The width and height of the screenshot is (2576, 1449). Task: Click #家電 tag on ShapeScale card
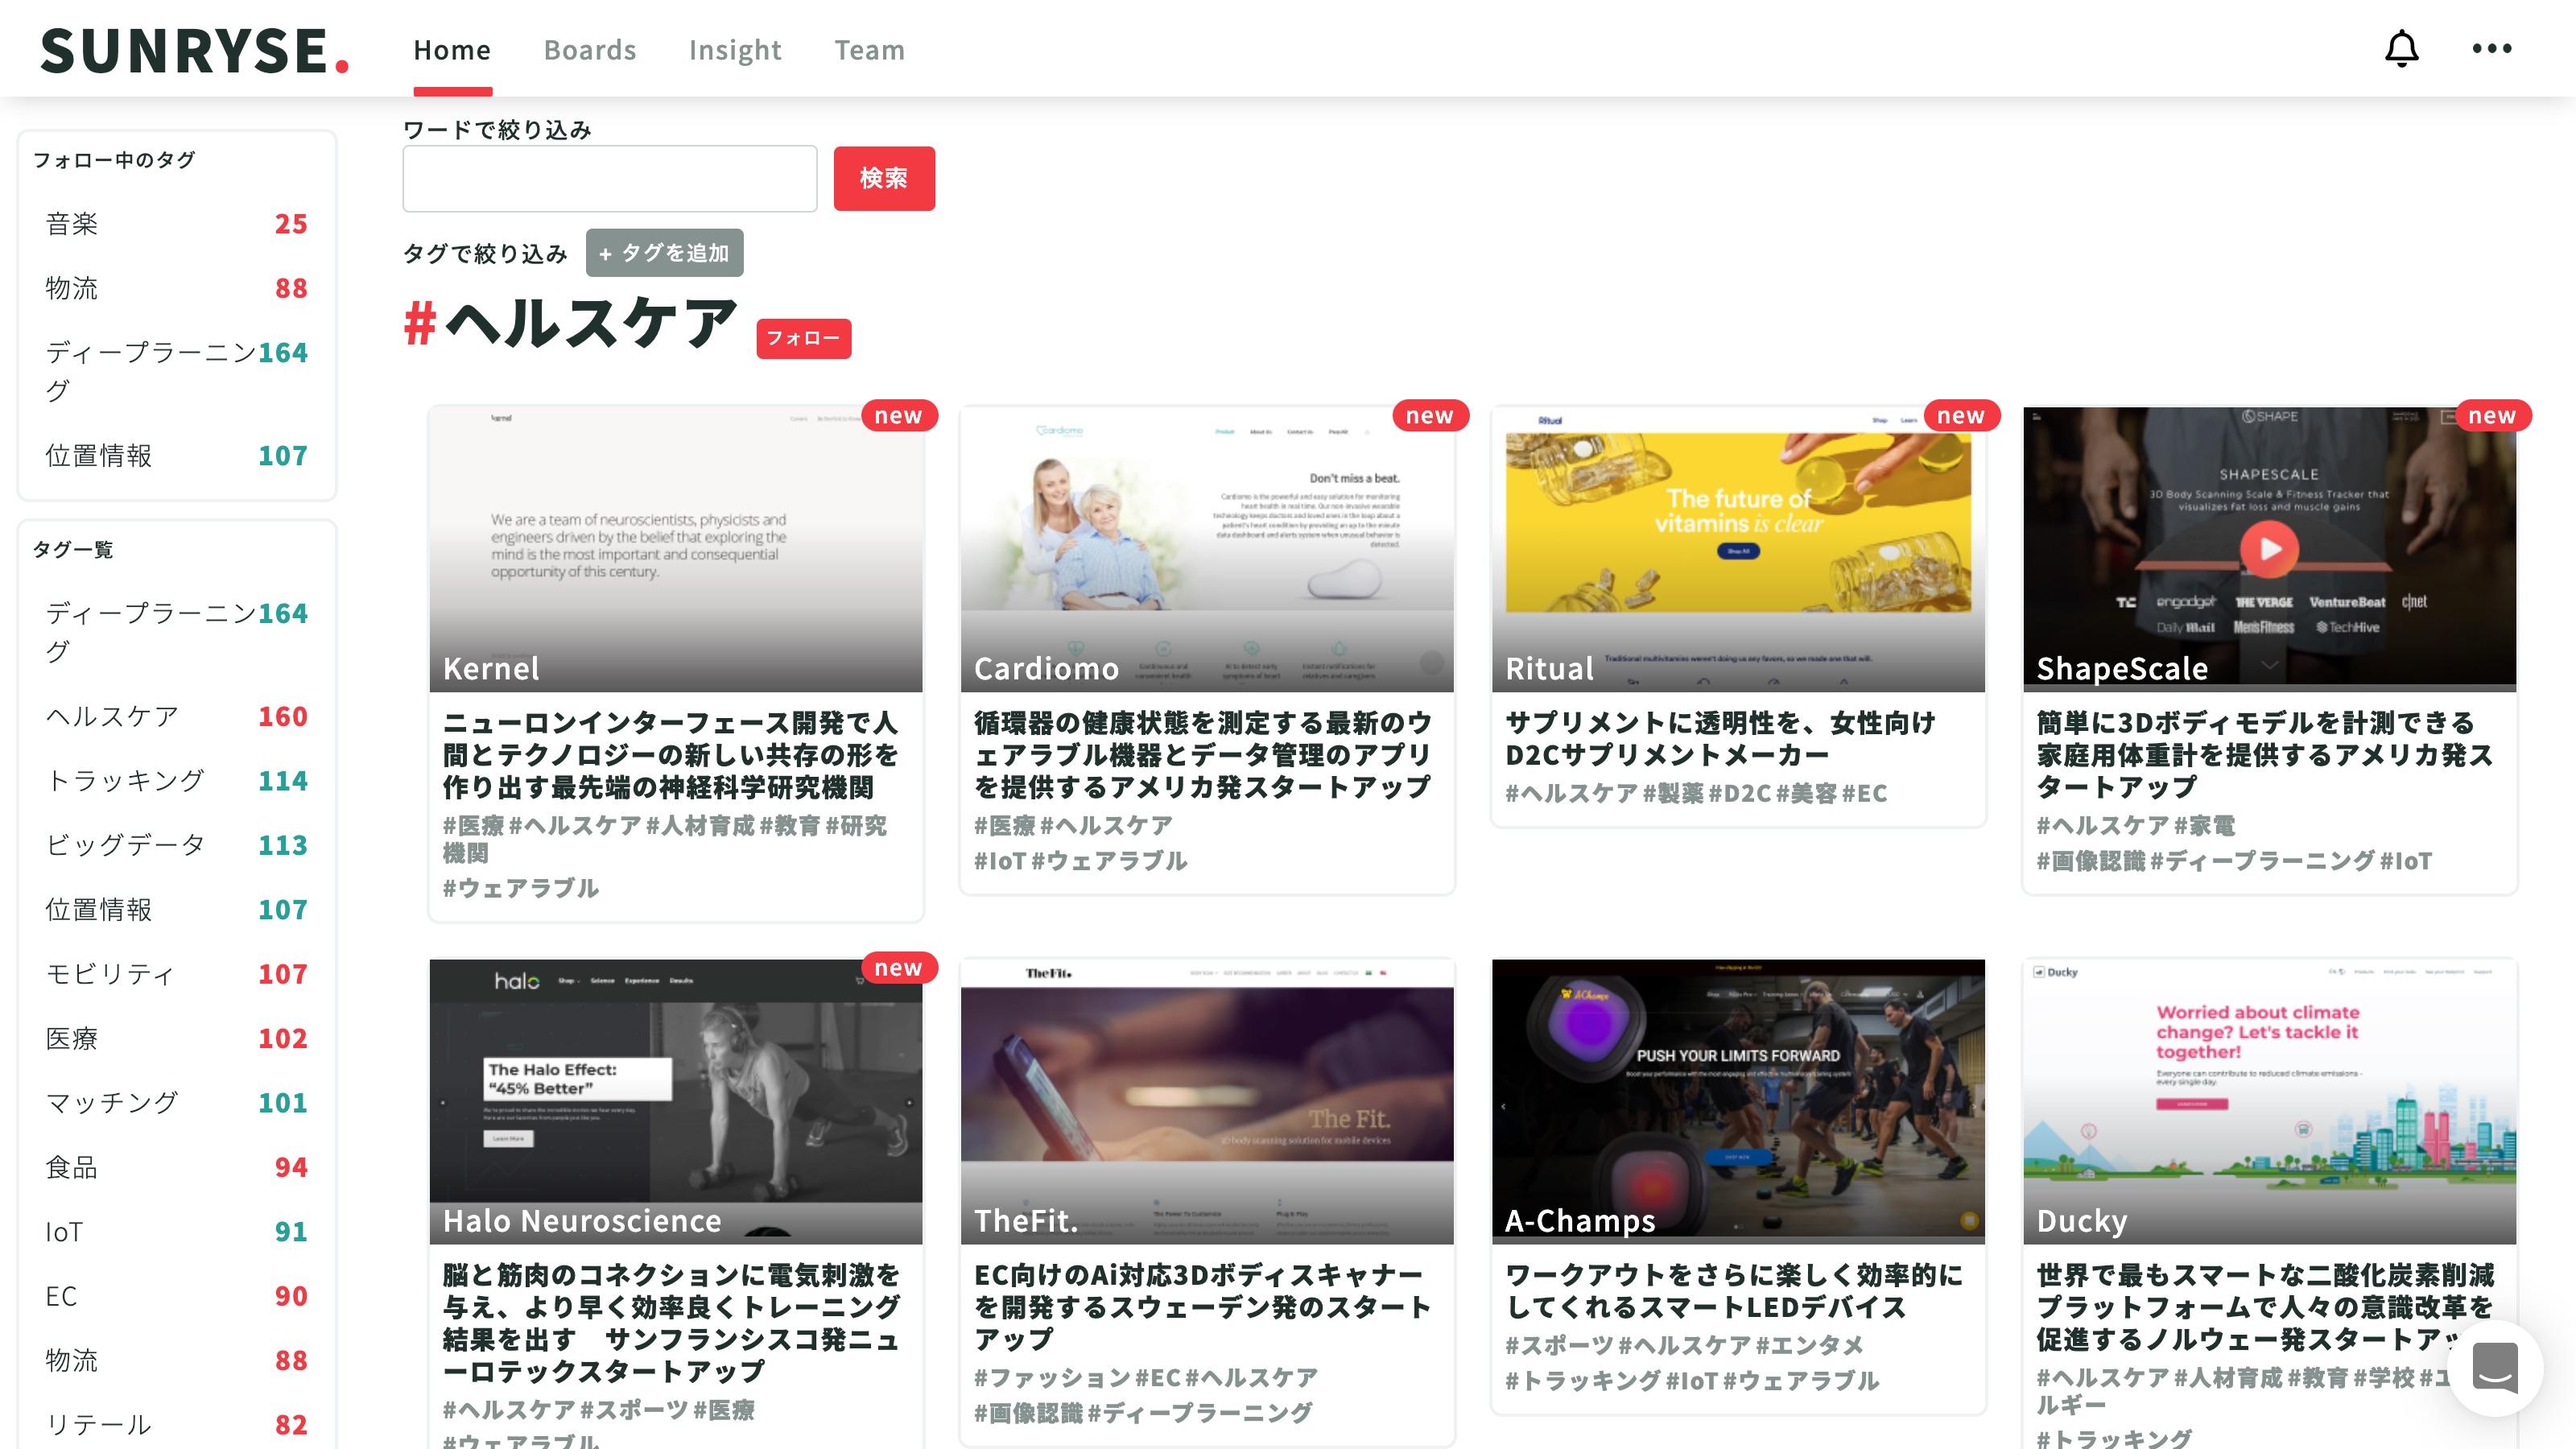2204,825
